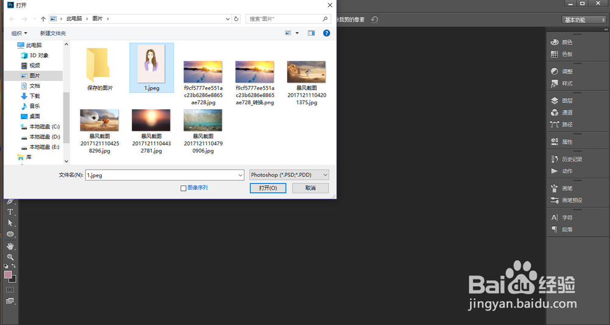Expand the address bar history dropdown
This screenshot has height=325, width=610.
point(228,19)
